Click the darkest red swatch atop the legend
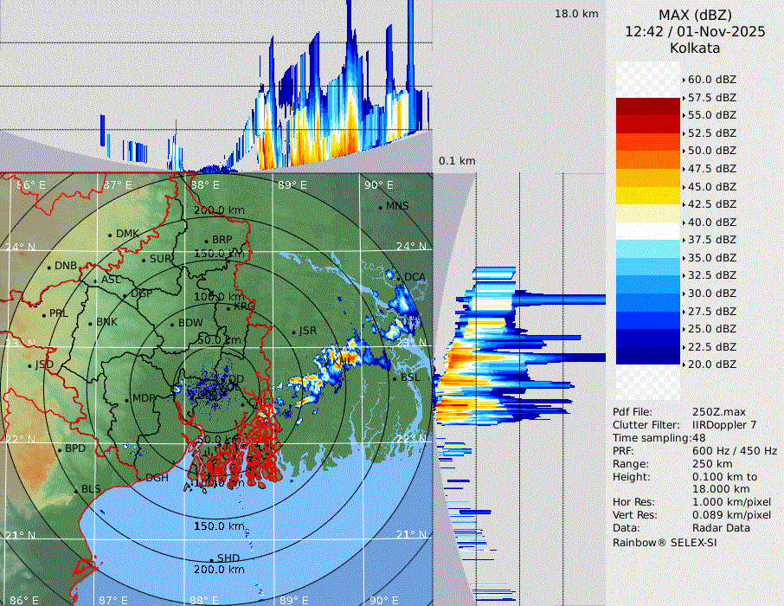Screen dimensions: 784x606 click(647, 106)
